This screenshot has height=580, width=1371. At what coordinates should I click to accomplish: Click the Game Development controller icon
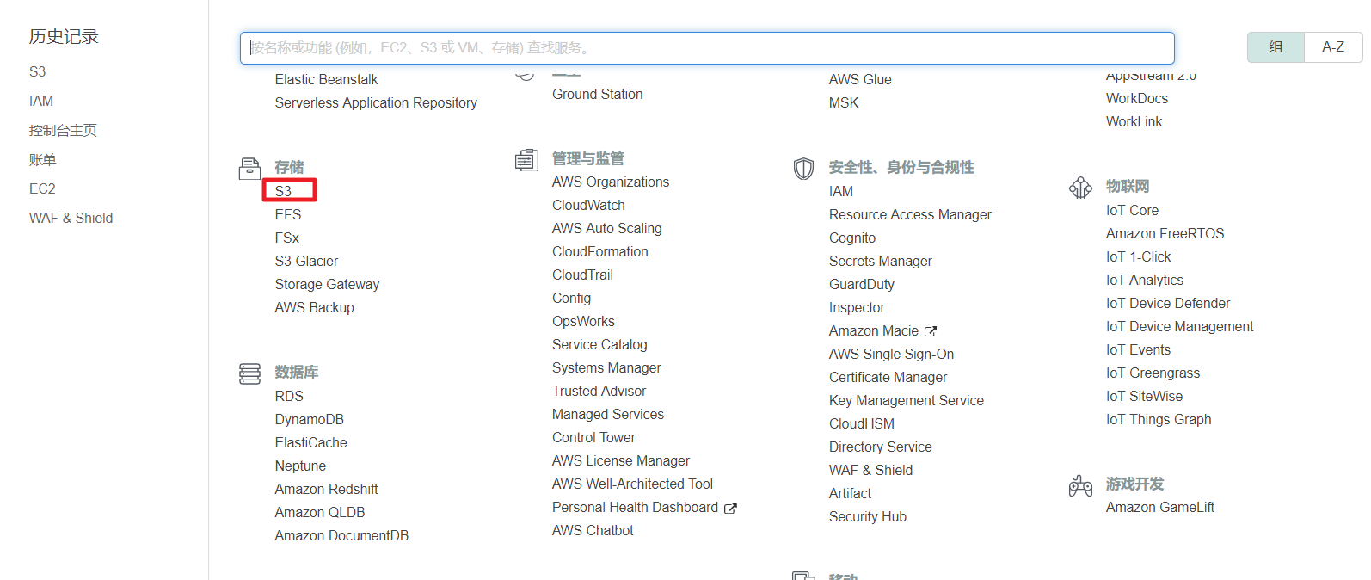click(x=1080, y=485)
